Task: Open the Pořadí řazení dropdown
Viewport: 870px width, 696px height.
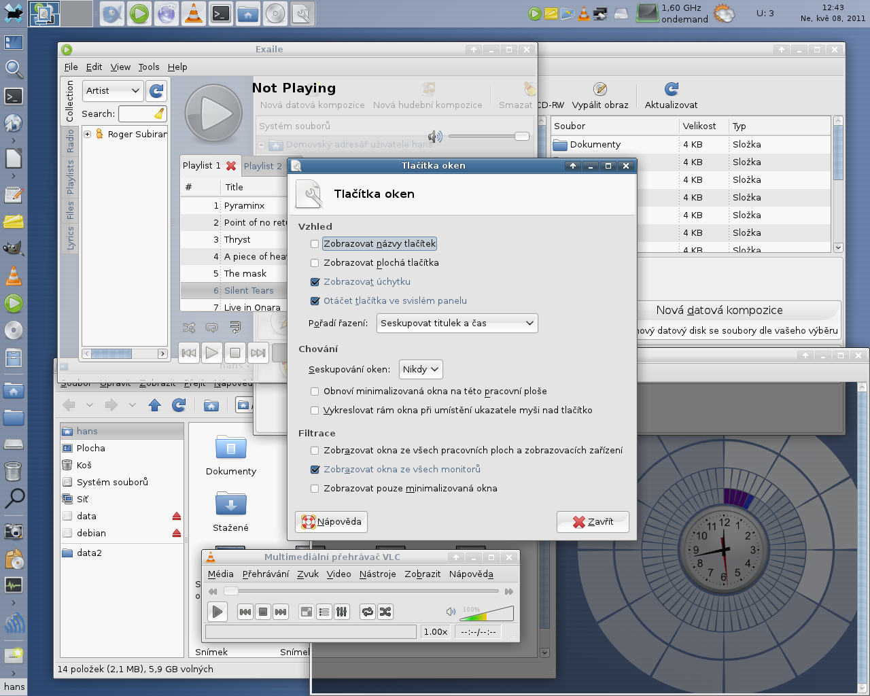Action: pos(457,323)
